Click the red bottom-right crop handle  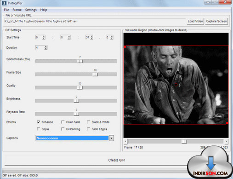tap(227, 123)
